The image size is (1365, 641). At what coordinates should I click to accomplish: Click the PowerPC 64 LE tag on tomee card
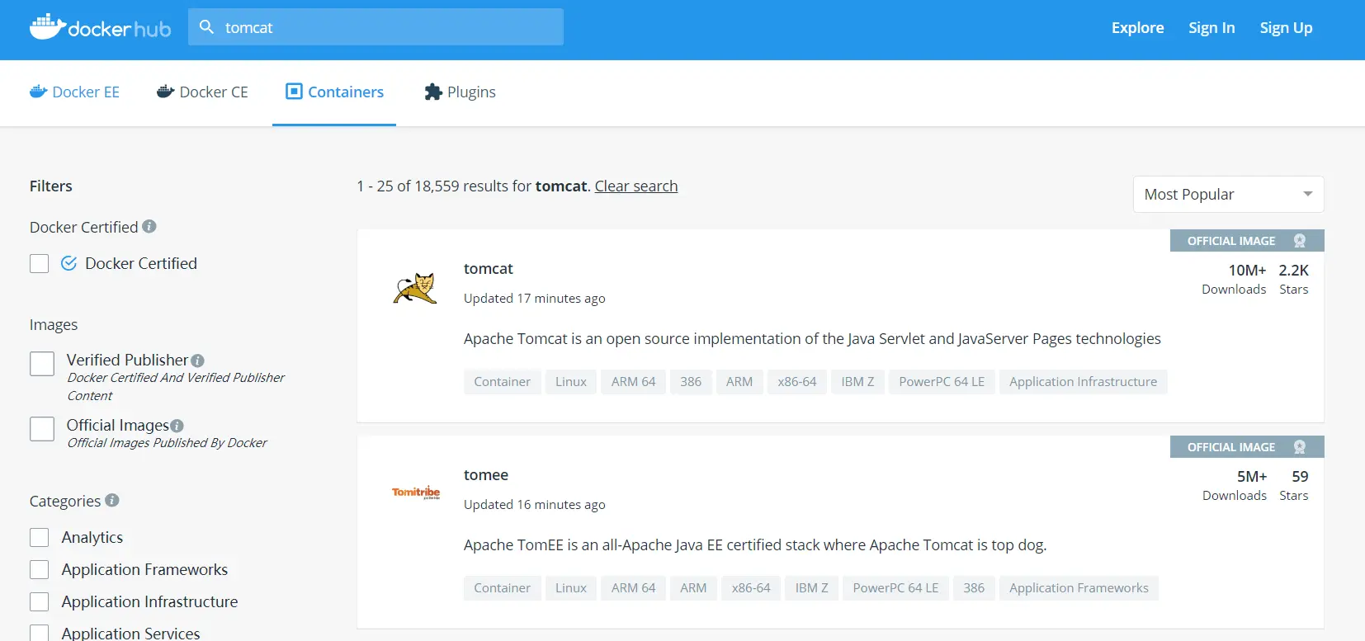[895, 588]
